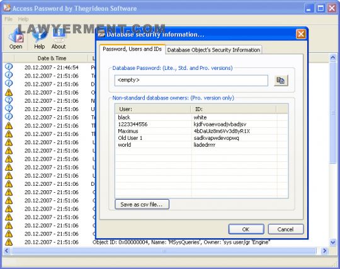Screen dimensions: 340x269
Task: Click the horizontal scrollbar right arrow
Action: pos(324,251)
